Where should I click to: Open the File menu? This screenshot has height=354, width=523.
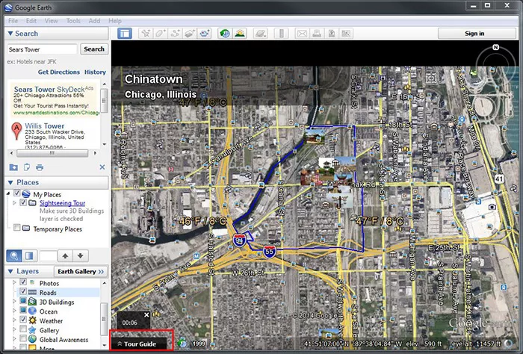click(x=13, y=21)
